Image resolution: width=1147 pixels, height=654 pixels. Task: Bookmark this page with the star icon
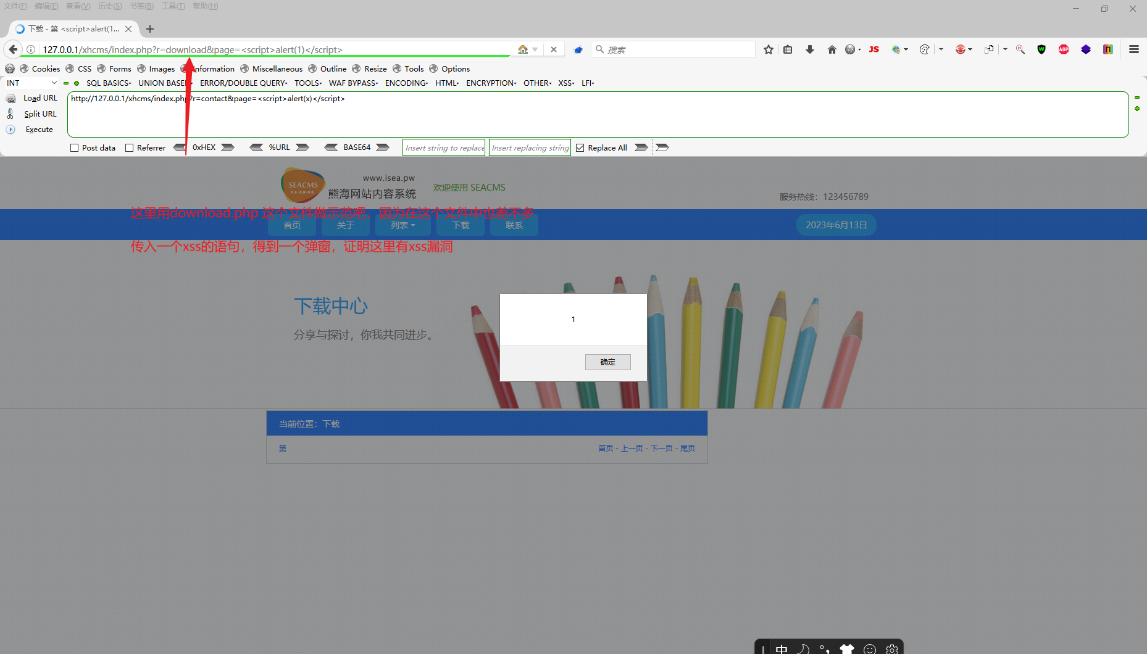pyautogui.click(x=768, y=49)
